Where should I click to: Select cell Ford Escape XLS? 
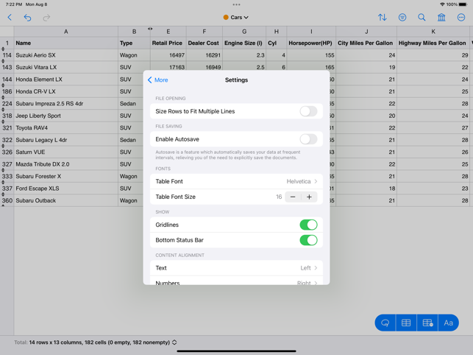[65, 189]
